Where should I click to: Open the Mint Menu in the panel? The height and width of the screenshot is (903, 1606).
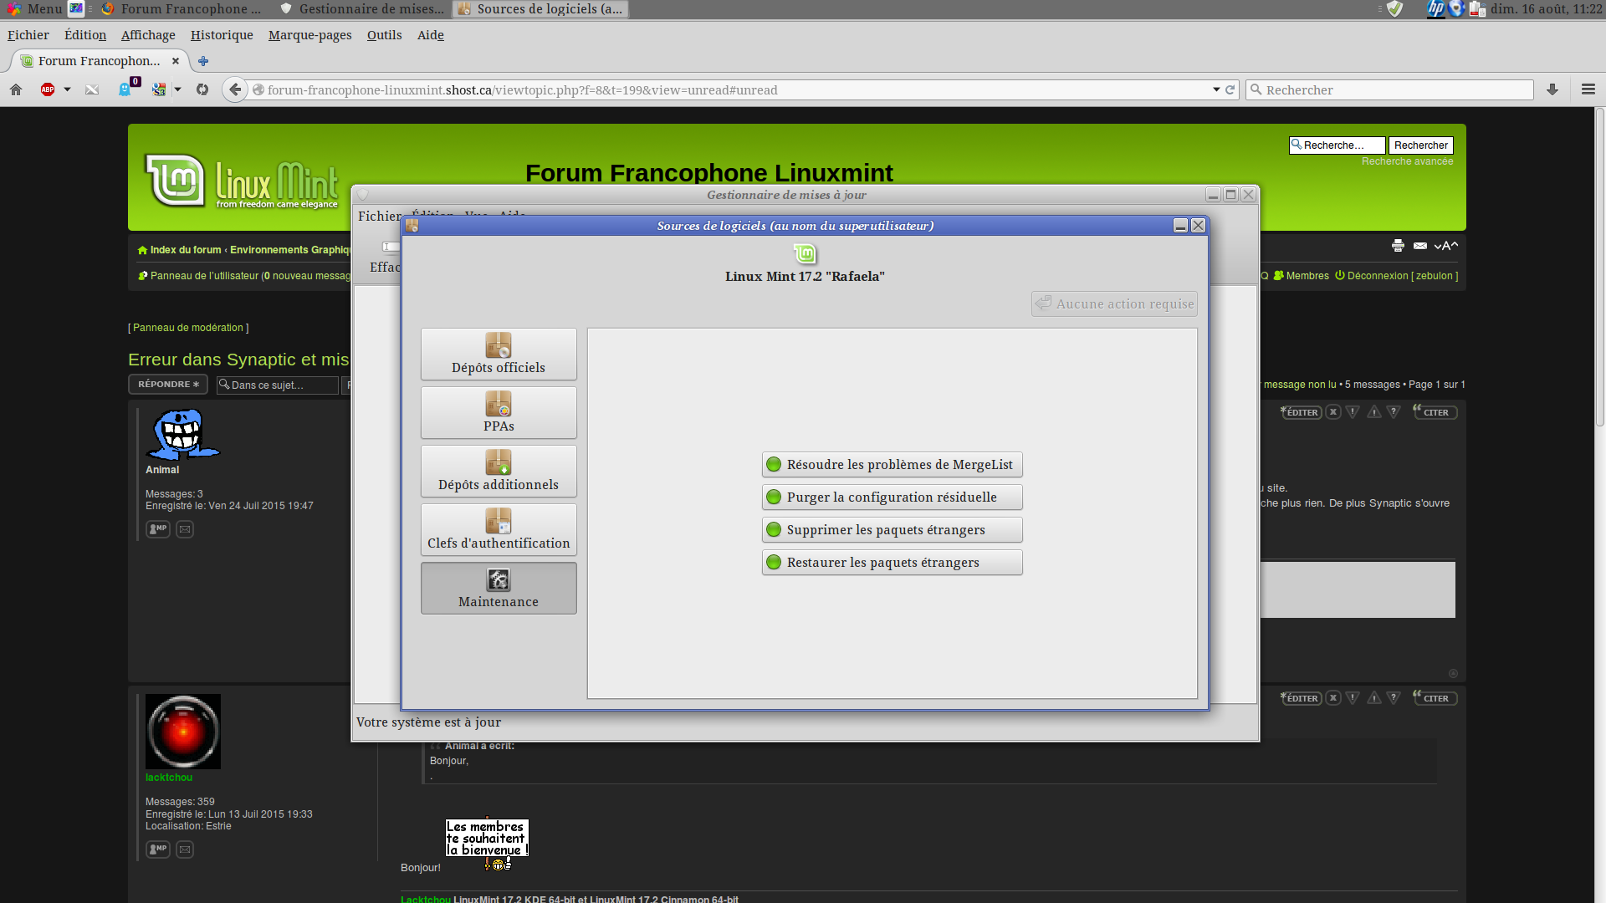coord(33,9)
